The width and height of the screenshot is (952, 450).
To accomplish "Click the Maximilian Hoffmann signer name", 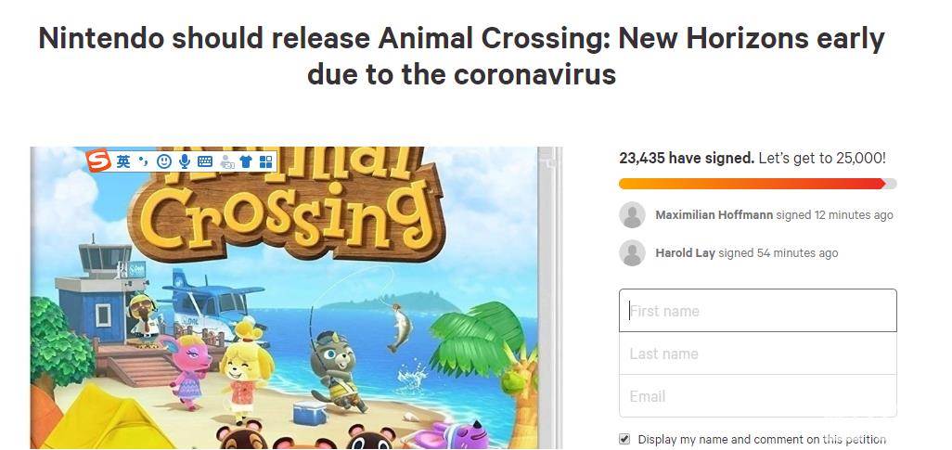I will pyautogui.click(x=714, y=215).
